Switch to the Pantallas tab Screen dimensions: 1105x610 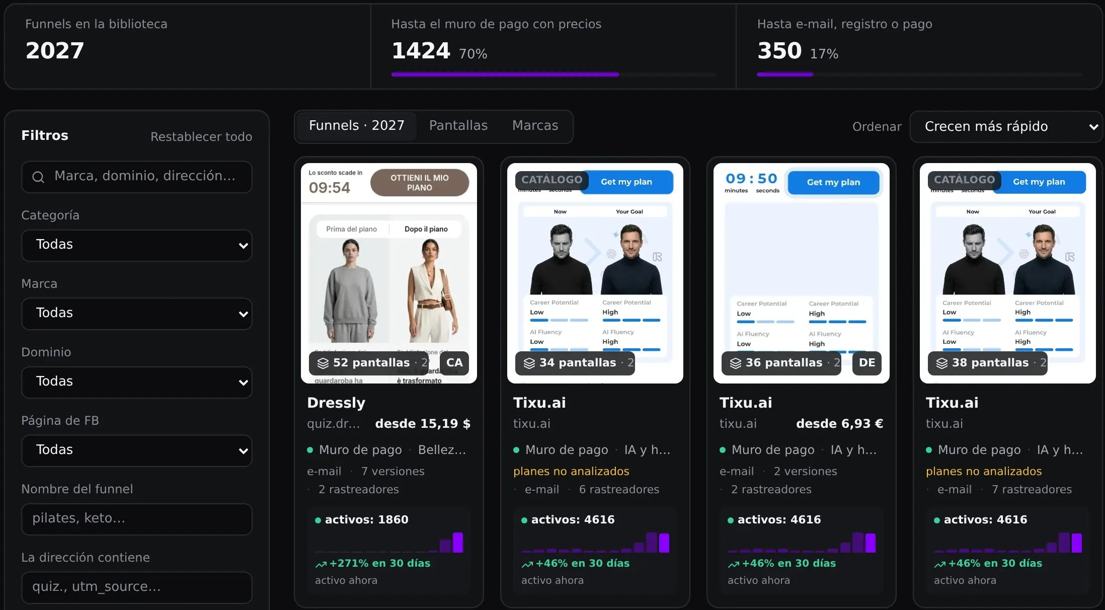pyautogui.click(x=458, y=126)
